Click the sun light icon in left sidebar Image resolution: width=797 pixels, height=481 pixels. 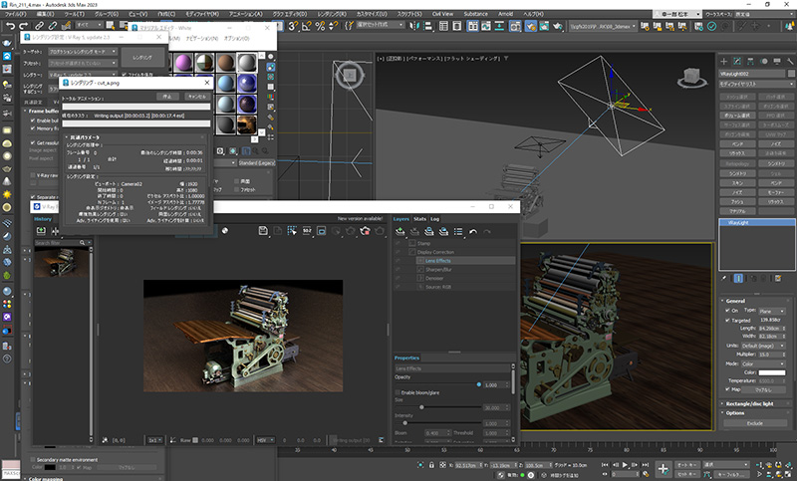(x=7, y=194)
